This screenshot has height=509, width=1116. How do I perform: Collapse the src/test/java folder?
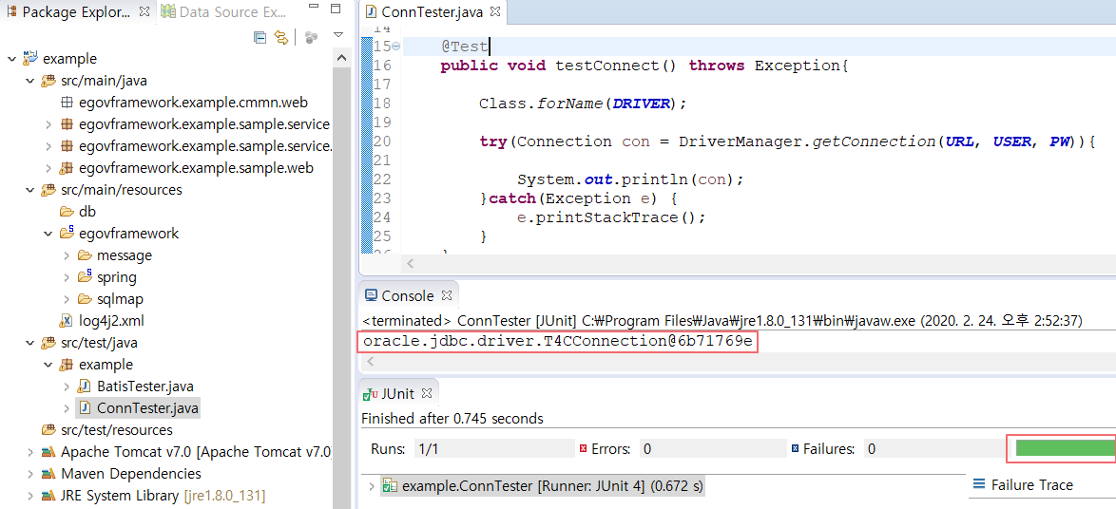coord(29,343)
